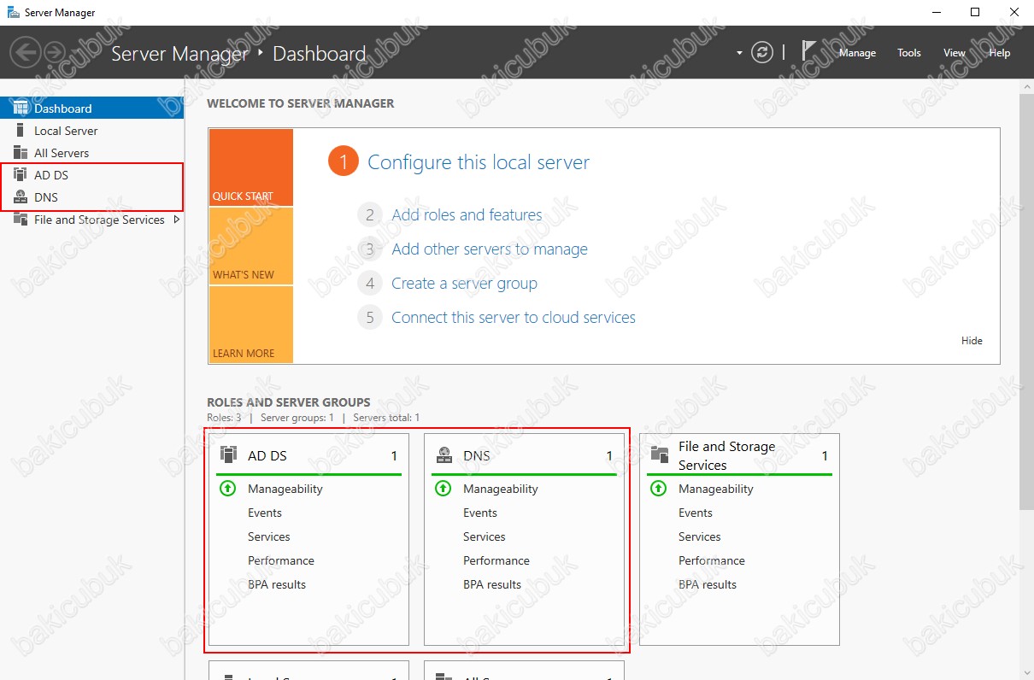Click the All Servers sidebar icon
This screenshot has height=680, width=1034.
pyautogui.click(x=21, y=153)
